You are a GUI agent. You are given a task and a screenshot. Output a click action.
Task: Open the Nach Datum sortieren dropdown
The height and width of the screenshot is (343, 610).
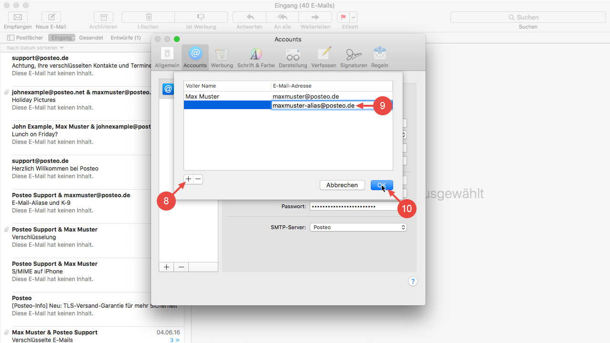(x=35, y=48)
